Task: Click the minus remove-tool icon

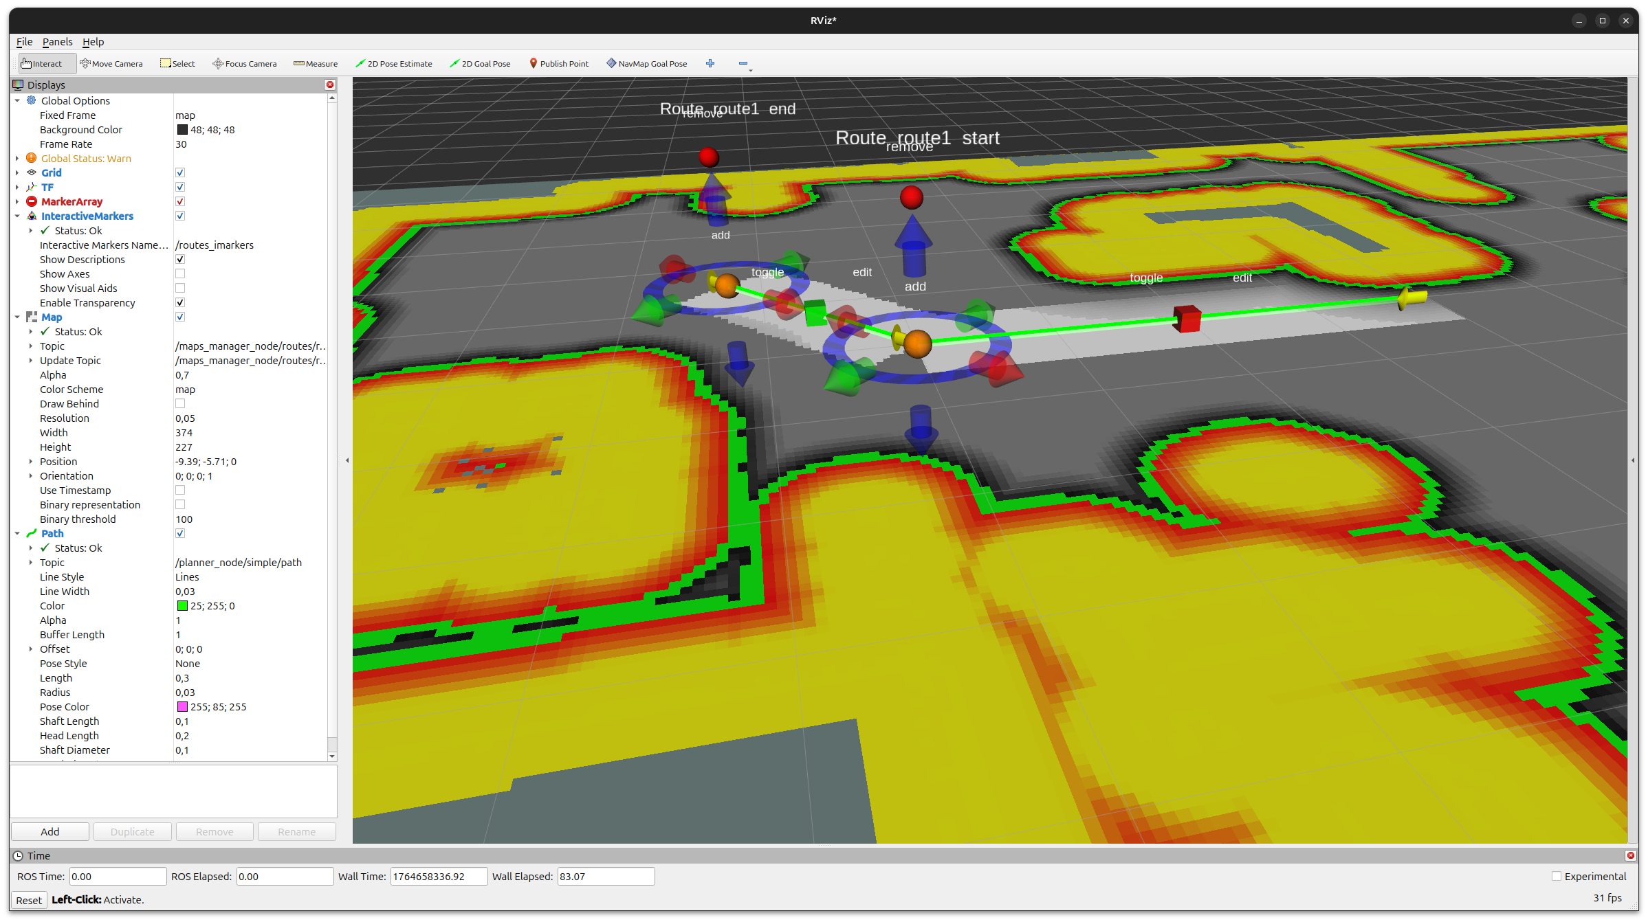Action: tap(743, 63)
